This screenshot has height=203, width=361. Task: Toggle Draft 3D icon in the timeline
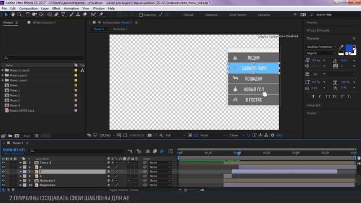coord(139,151)
